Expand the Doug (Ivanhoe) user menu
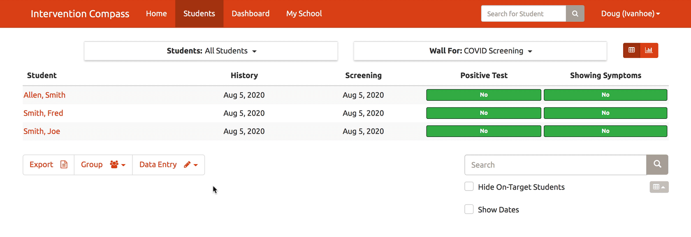The width and height of the screenshot is (691, 237). tap(630, 14)
